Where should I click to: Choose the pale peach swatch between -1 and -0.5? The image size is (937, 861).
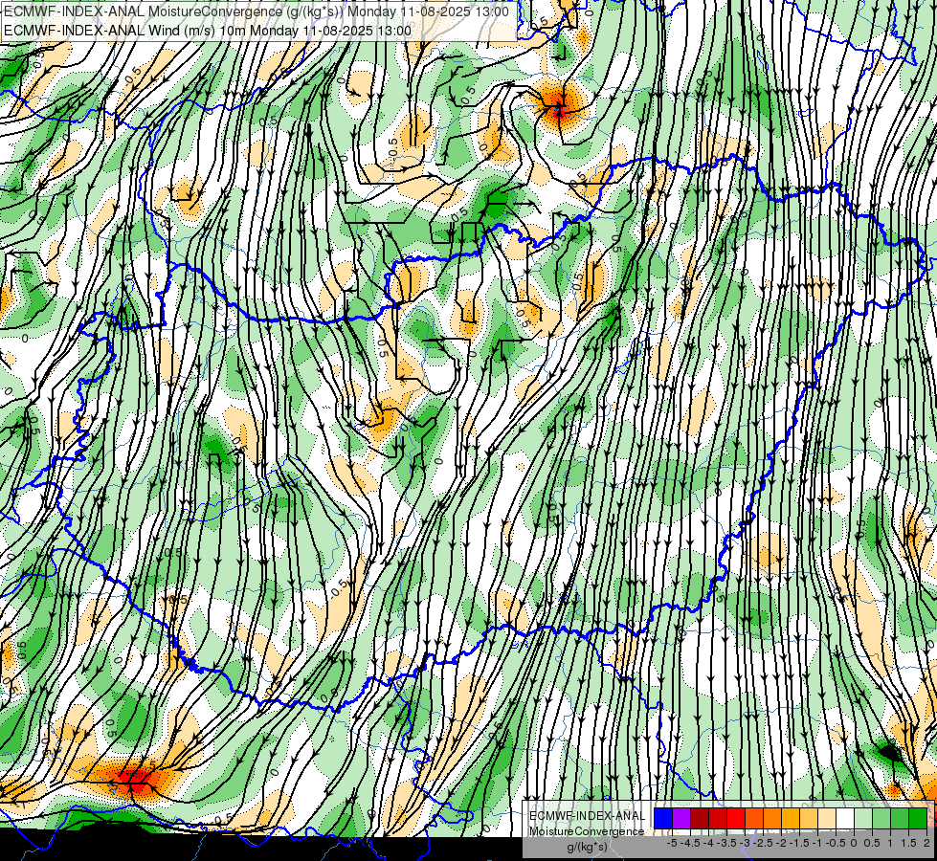[x=827, y=818]
